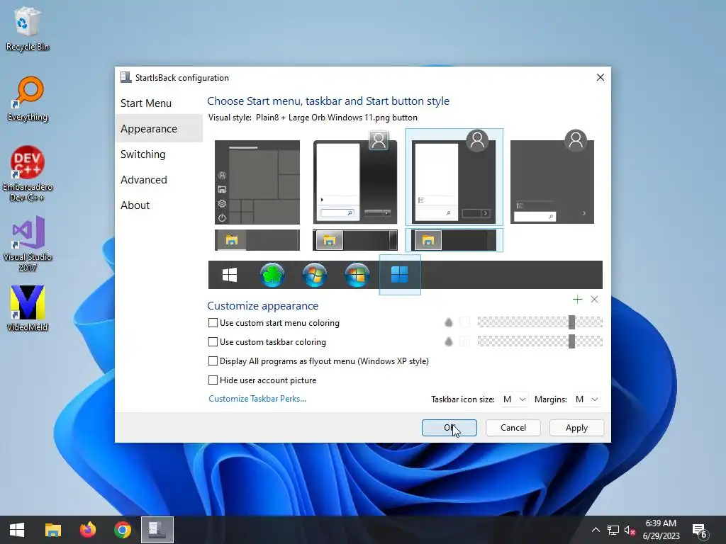
Task: Open the network tray icon
Action: point(613,530)
